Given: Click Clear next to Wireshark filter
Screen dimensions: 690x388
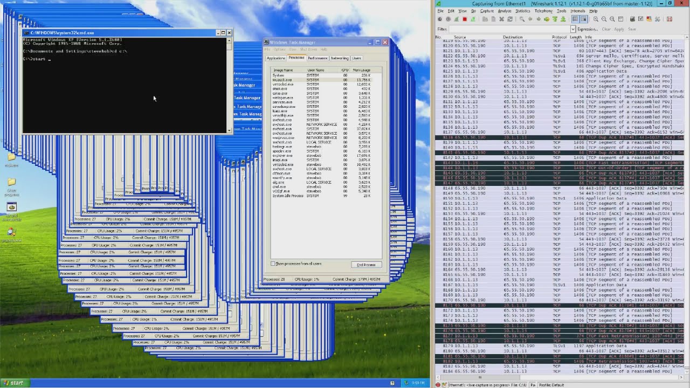Looking at the screenshot, I should pyautogui.click(x=606, y=29).
